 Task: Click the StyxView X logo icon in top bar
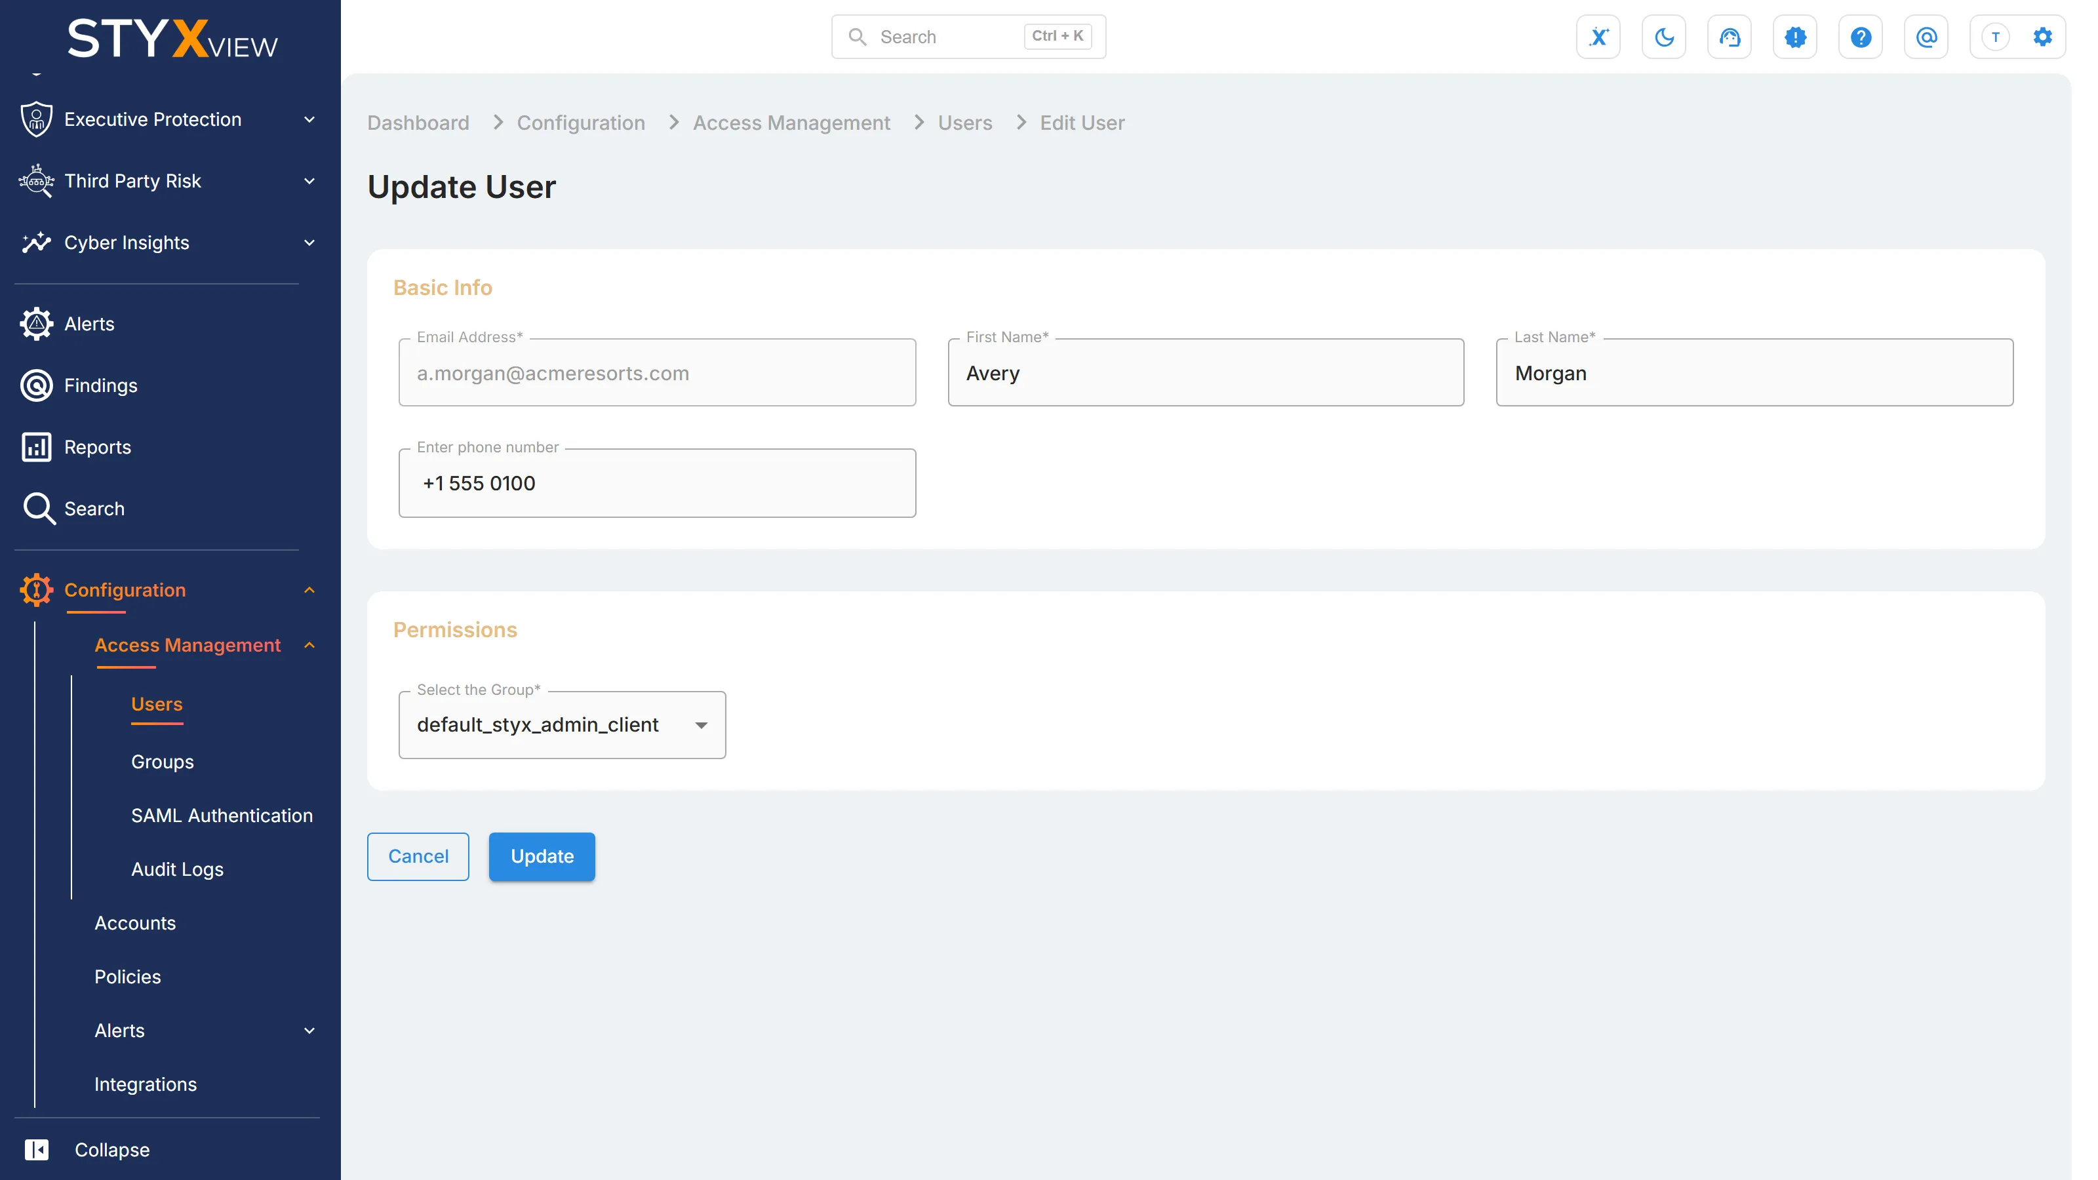tap(1598, 37)
